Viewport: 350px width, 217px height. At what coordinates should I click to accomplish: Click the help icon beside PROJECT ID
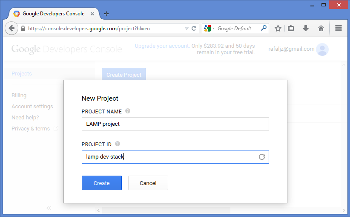coord(118,144)
